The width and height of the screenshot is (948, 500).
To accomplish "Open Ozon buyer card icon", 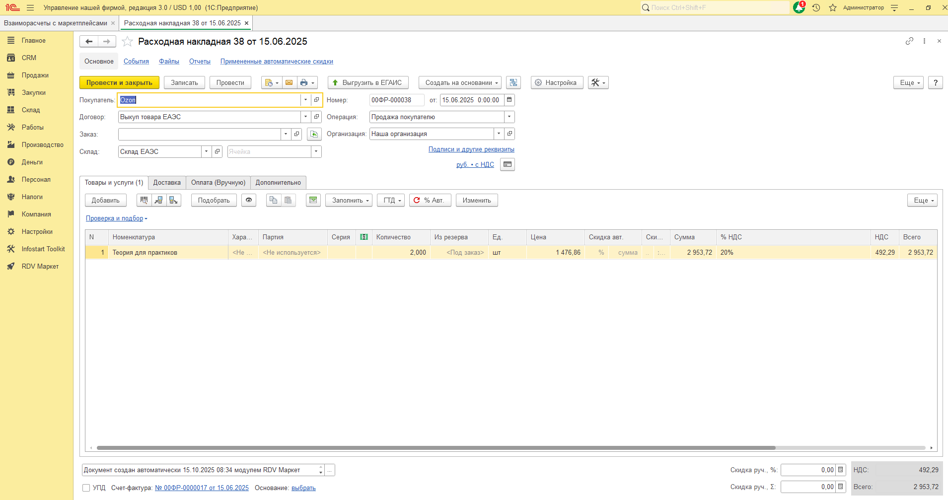I will coord(316,100).
